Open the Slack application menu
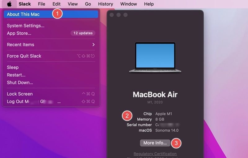248x158 pixels. (25, 4)
